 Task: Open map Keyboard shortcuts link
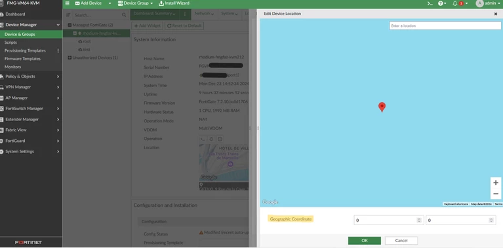(456, 204)
